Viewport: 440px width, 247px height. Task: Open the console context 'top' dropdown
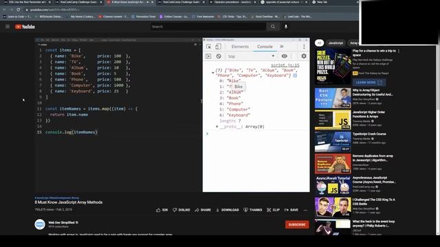(251, 56)
